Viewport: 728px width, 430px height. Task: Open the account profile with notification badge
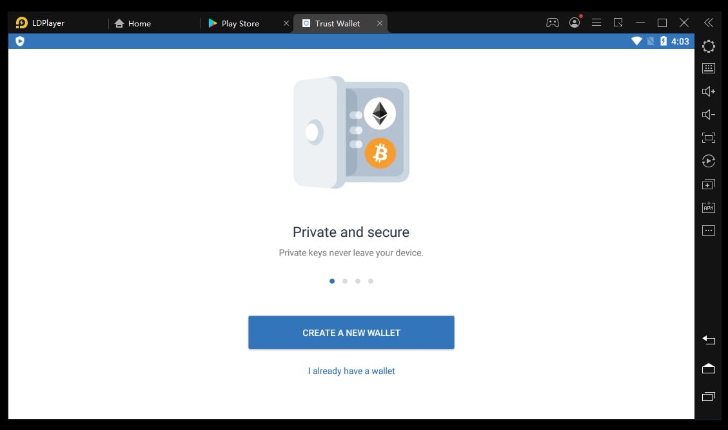[x=575, y=22]
